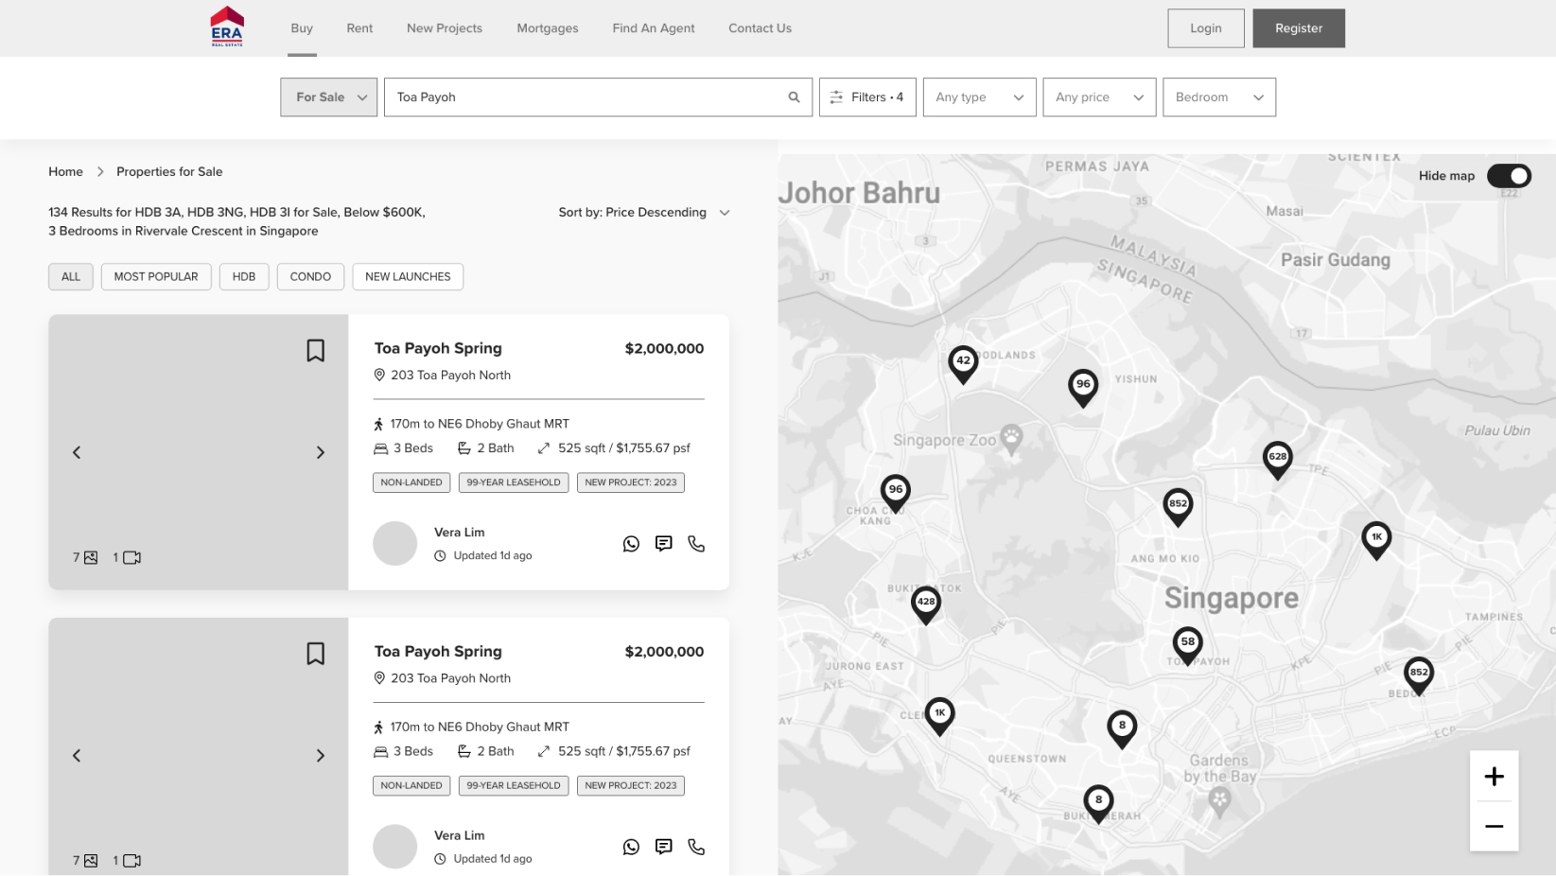The width and height of the screenshot is (1556, 876).
Task: Open message icon for first listing agent
Action: tap(664, 544)
